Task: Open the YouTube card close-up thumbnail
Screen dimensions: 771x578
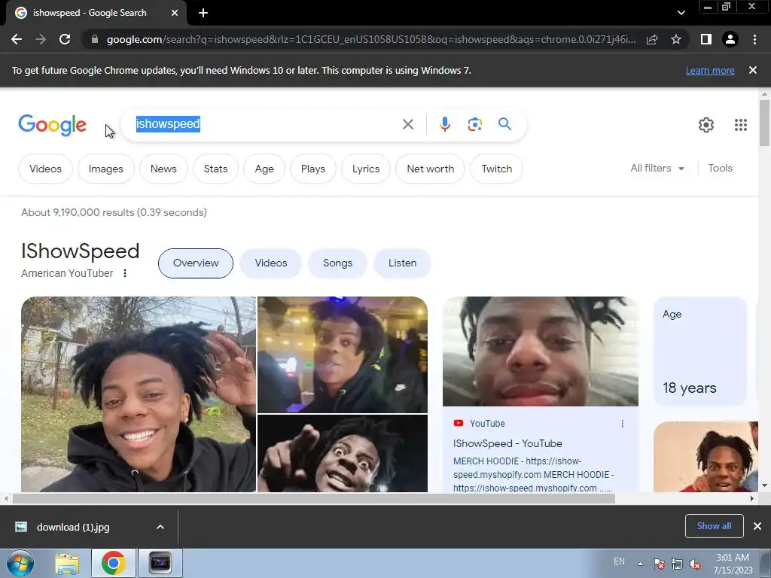Action: pos(541,351)
